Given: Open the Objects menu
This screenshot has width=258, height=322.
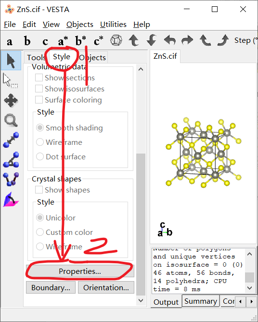Looking at the screenshot, I should 80,25.
